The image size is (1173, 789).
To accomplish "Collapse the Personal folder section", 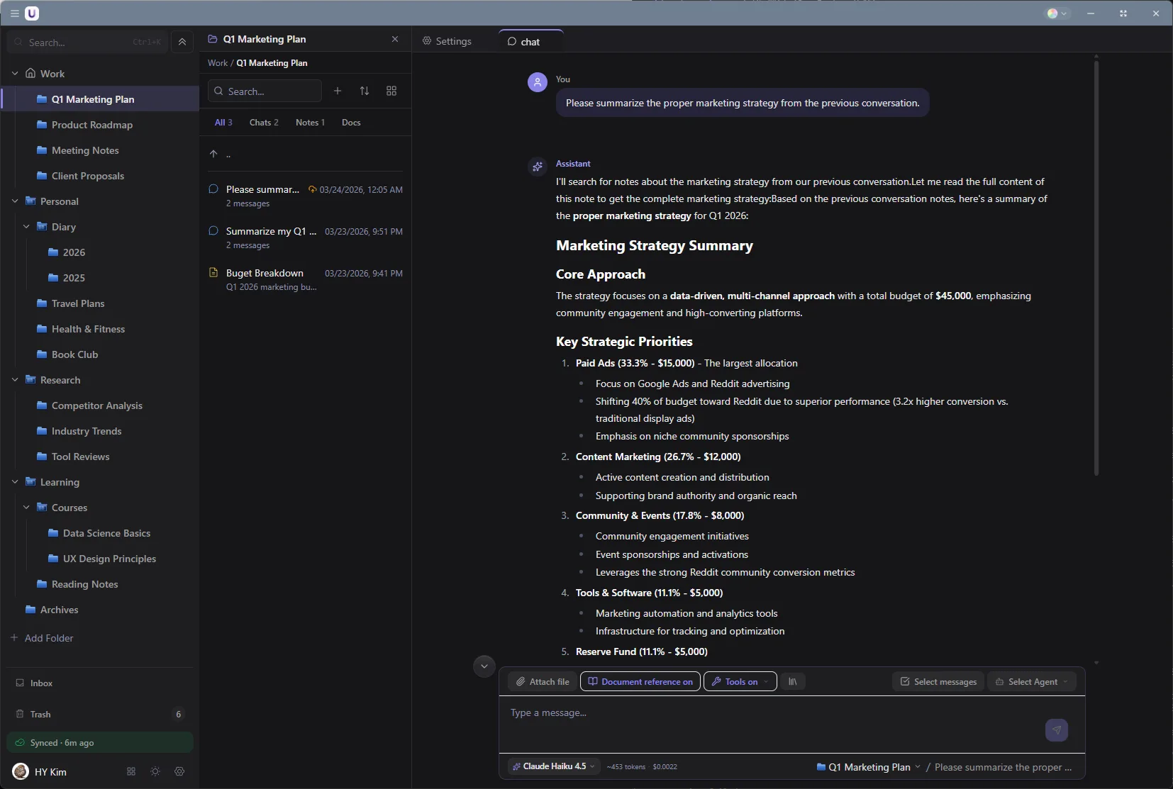I will tap(15, 201).
